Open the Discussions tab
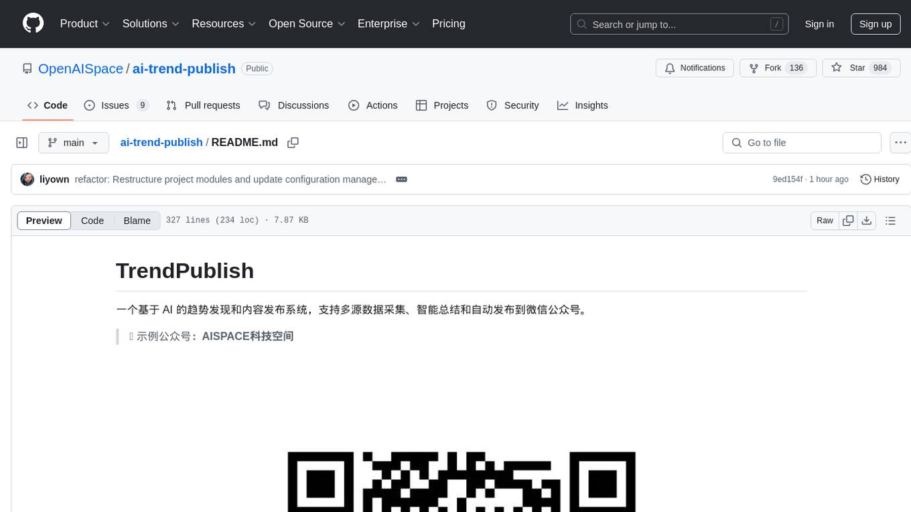 click(294, 105)
